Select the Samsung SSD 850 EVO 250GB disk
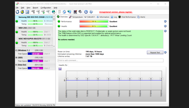This screenshot has height=108, width=189. 34,21
